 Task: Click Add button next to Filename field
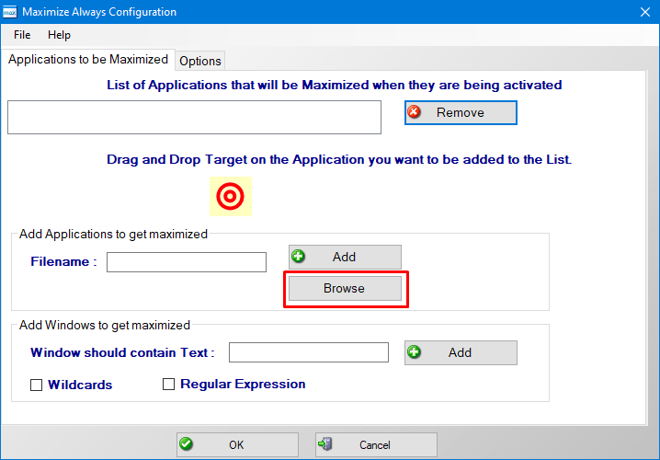pos(345,257)
